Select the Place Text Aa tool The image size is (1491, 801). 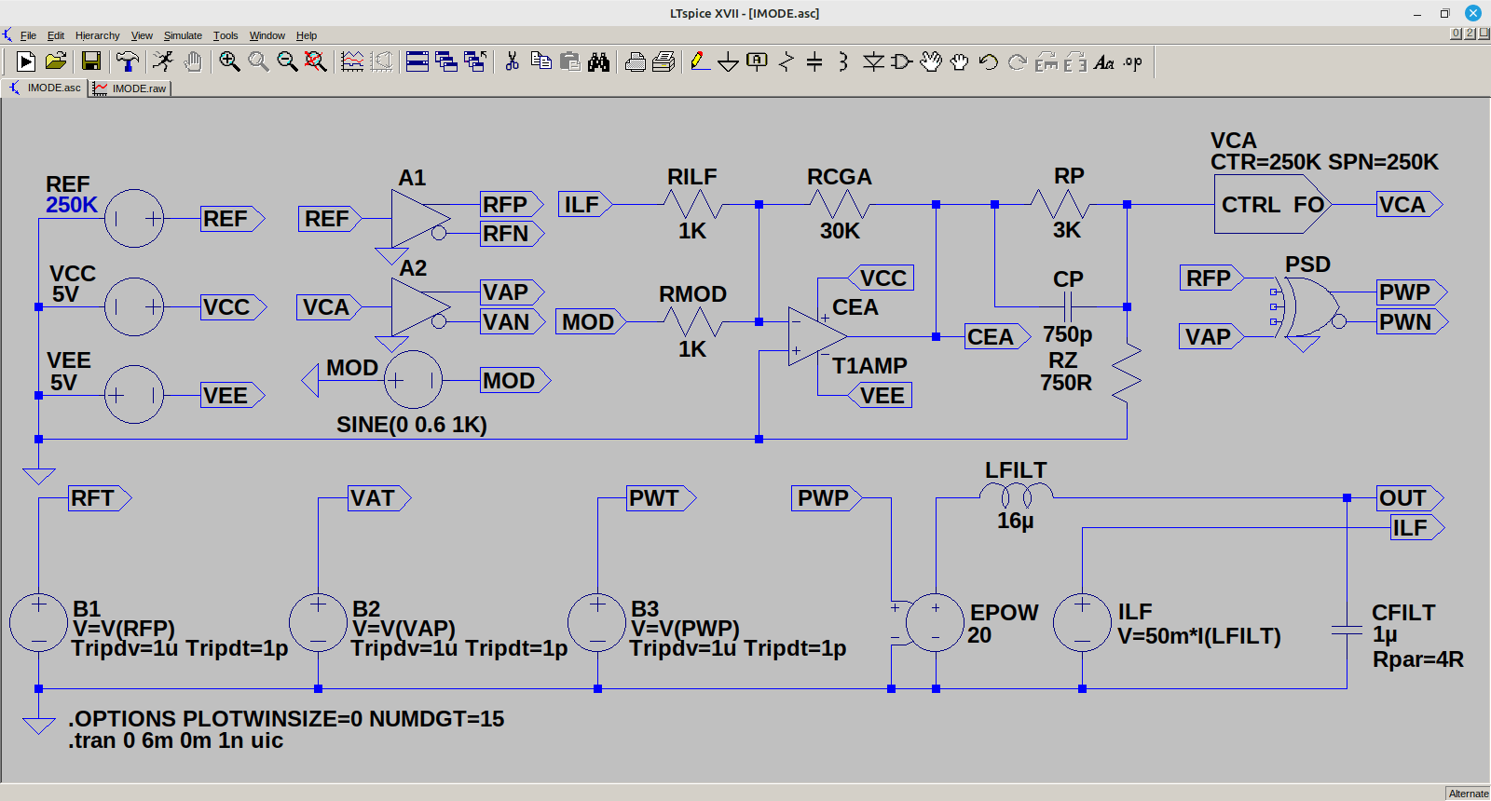tap(1104, 61)
